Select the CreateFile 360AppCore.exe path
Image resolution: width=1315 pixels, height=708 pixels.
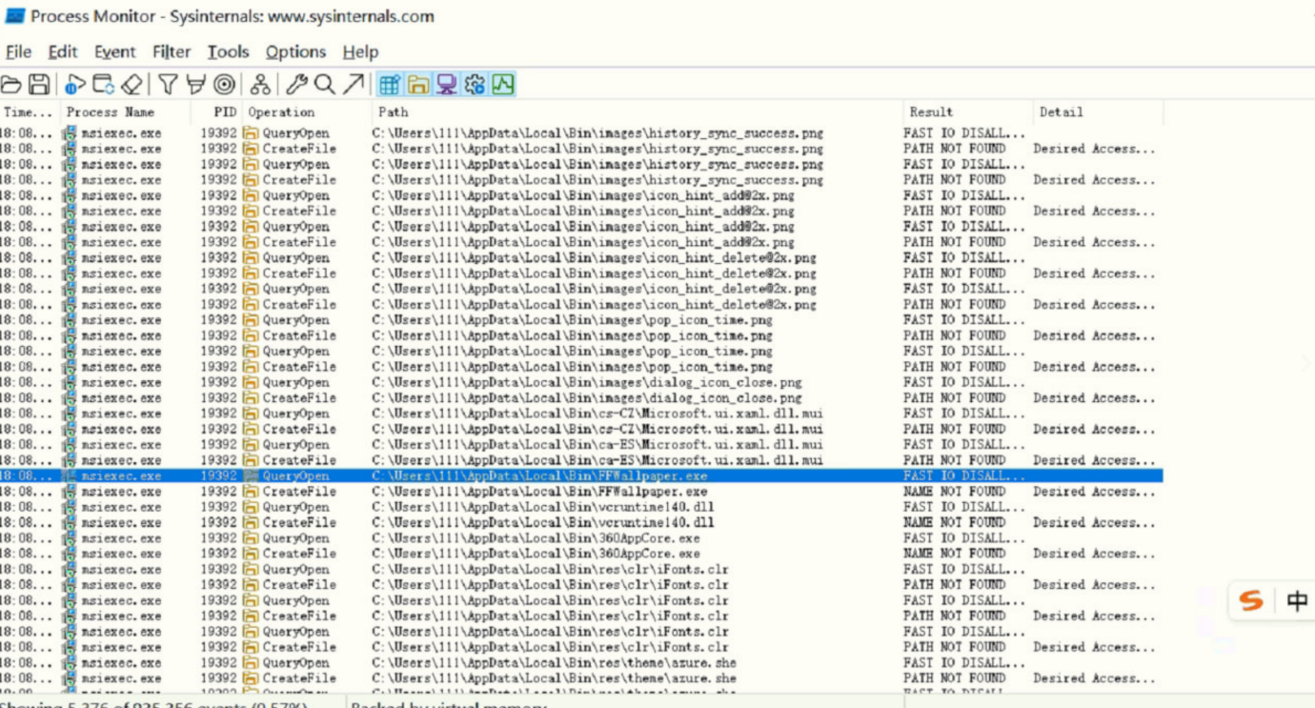tap(536, 554)
